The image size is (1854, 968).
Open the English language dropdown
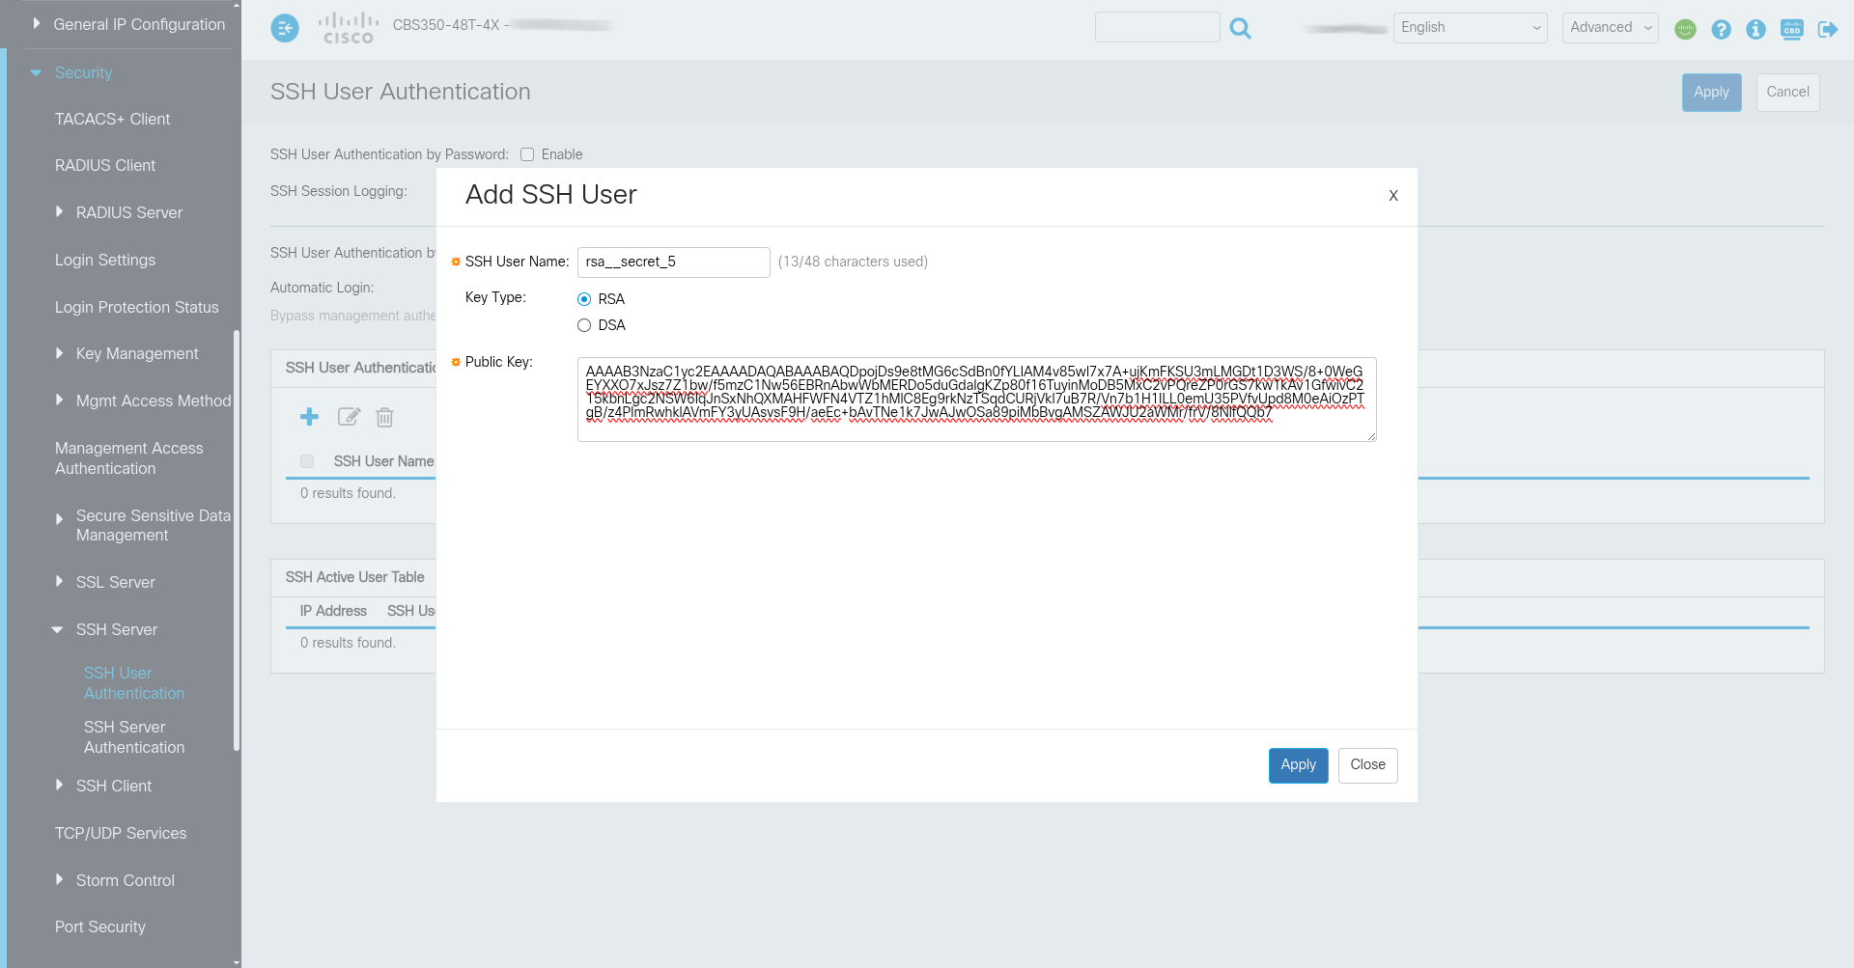coord(1469,28)
